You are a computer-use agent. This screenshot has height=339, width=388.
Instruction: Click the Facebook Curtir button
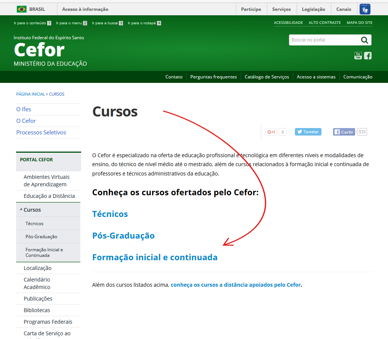(344, 132)
